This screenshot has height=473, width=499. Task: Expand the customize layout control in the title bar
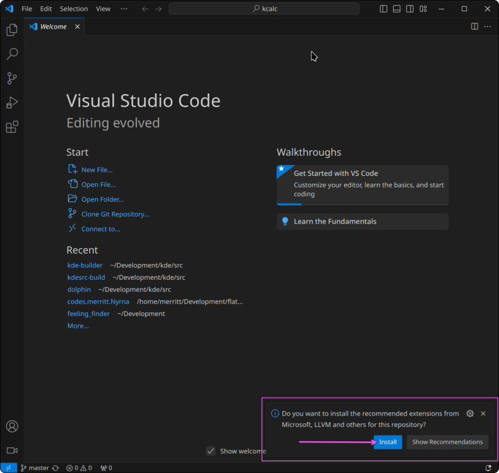tap(424, 8)
